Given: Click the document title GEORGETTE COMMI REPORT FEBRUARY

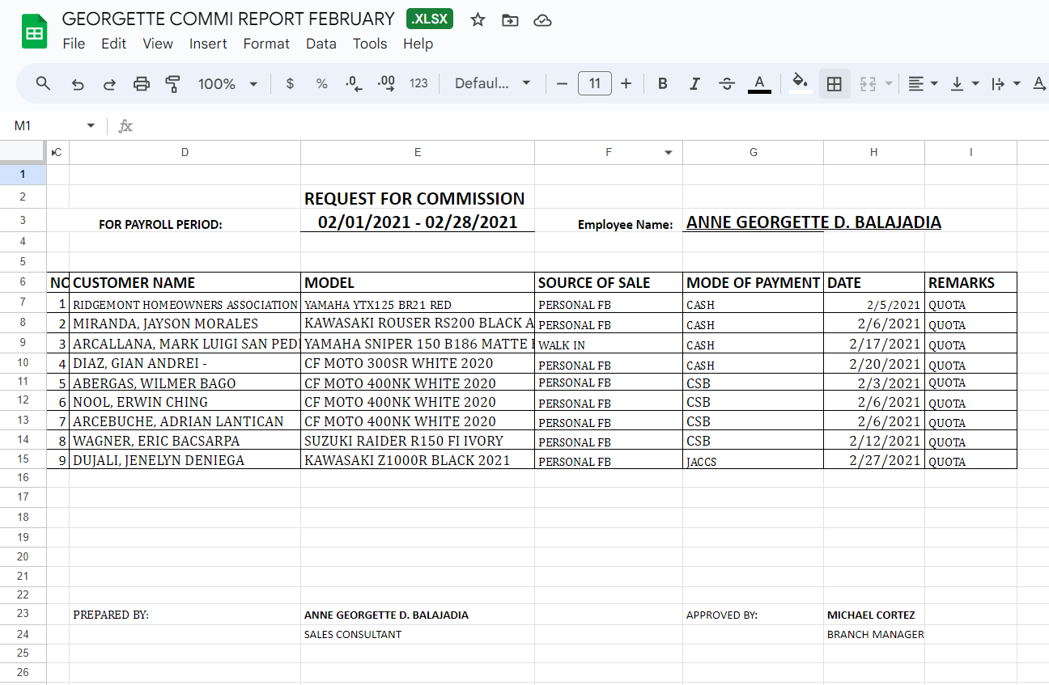Looking at the screenshot, I should tap(228, 19).
